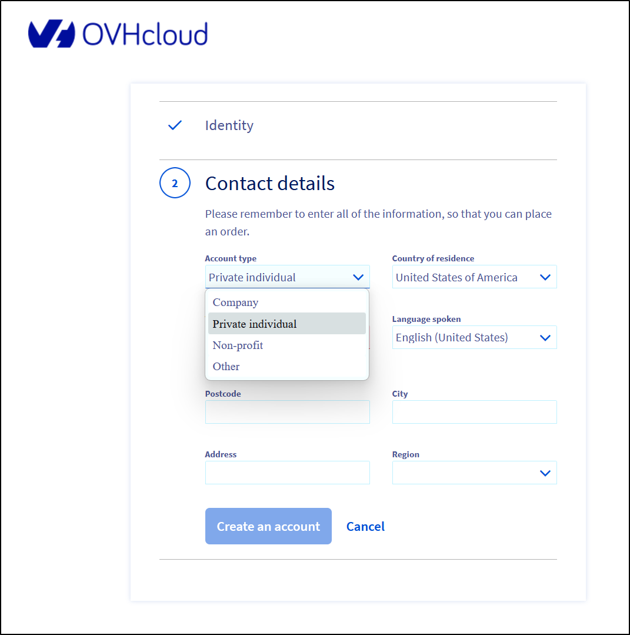Click the chevron on Account type field

(358, 277)
